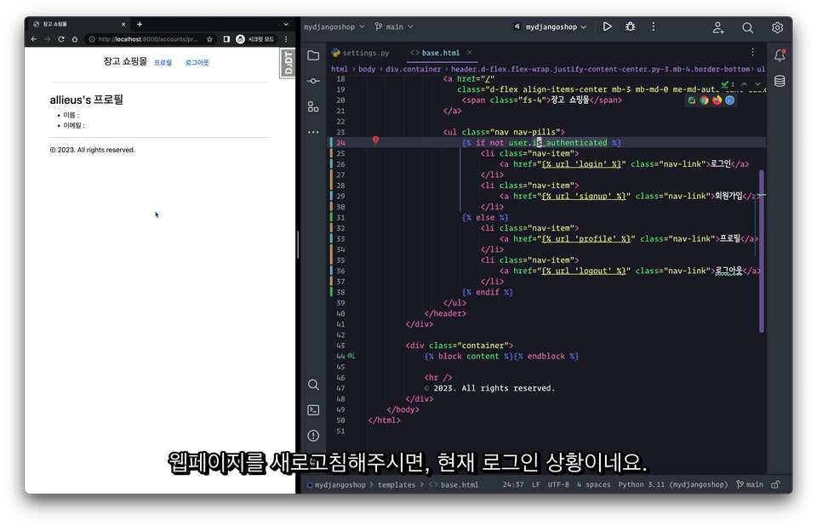817x526 pixels.
Task: Open the Project folder tool window
Action: [x=313, y=55]
